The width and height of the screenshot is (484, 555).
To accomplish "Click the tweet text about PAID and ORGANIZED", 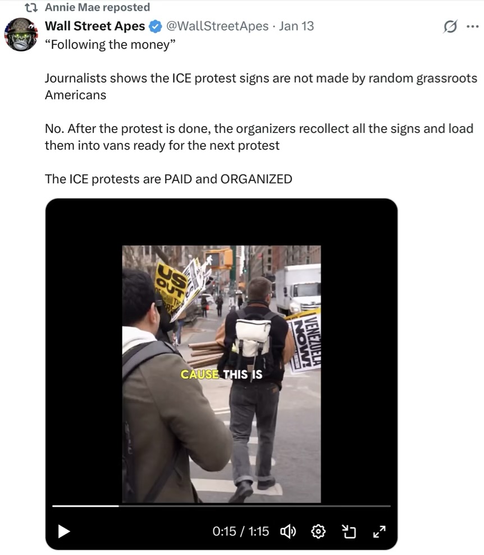I will (x=168, y=179).
